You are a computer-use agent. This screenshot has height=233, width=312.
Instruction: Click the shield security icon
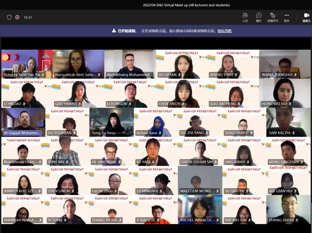click(x=9, y=17)
